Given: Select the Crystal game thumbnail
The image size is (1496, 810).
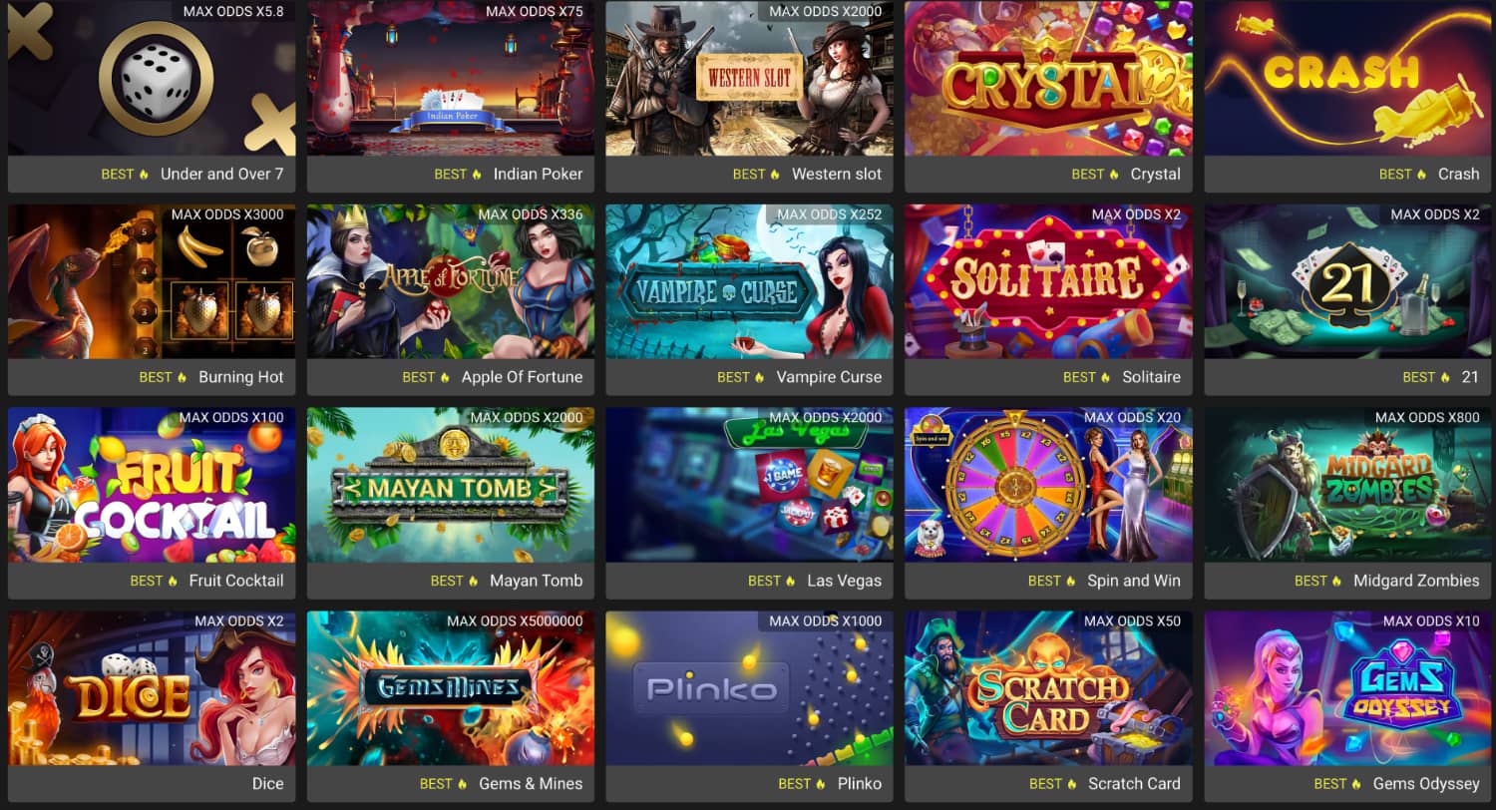Looking at the screenshot, I should [x=1049, y=78].
